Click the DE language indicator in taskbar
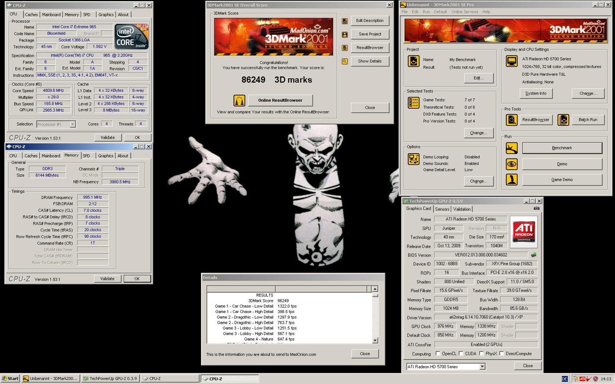 click(565, 379)
